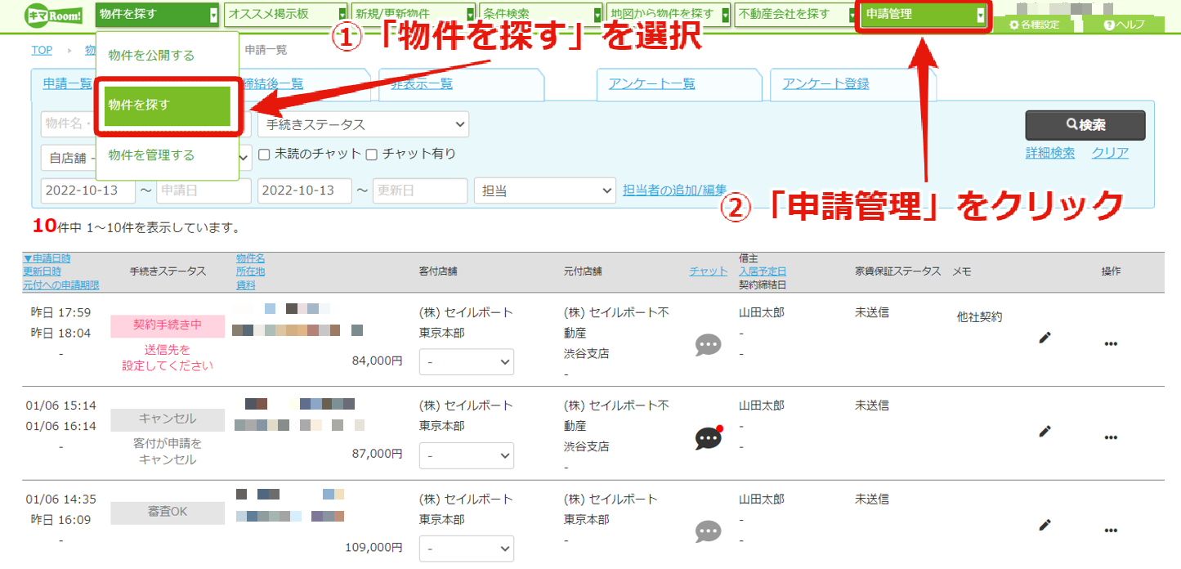Click the 2022-10-13 申請日 start field
Image resolution: width=1181 pixels, height=569 pixels.
click(x=89, y=190)
